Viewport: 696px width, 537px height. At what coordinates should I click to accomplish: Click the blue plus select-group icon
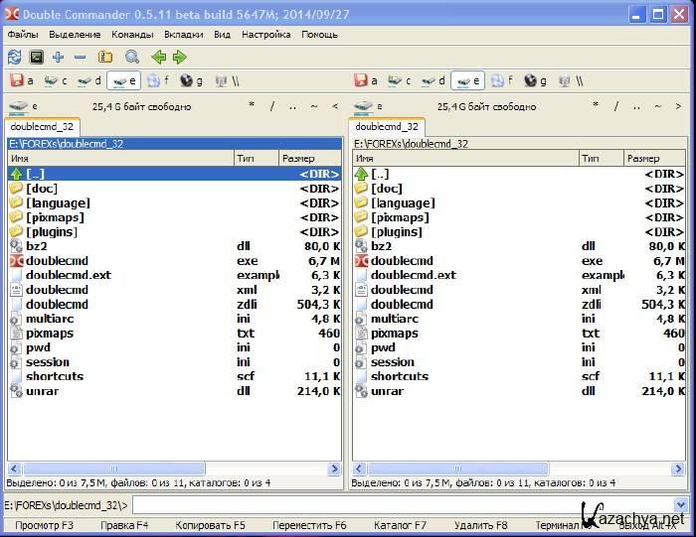coord(58,58)
